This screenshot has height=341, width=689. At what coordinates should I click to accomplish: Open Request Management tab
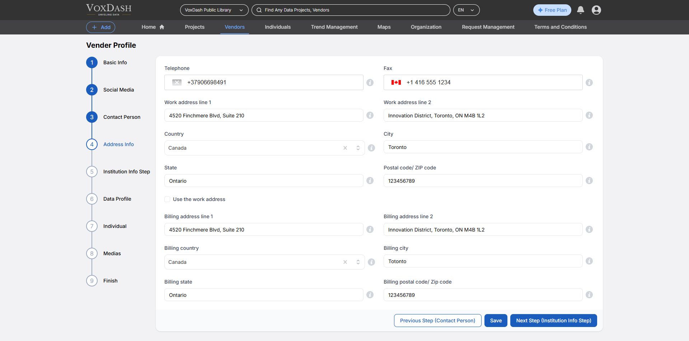click(x=488, y=27)
